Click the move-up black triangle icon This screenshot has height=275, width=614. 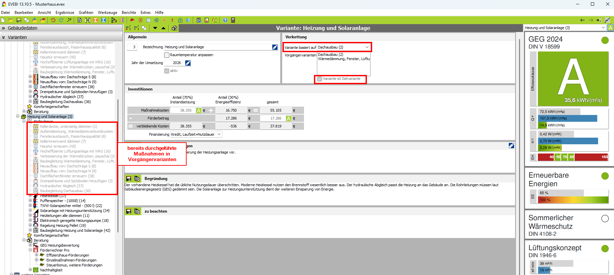(x=163, y=28)
